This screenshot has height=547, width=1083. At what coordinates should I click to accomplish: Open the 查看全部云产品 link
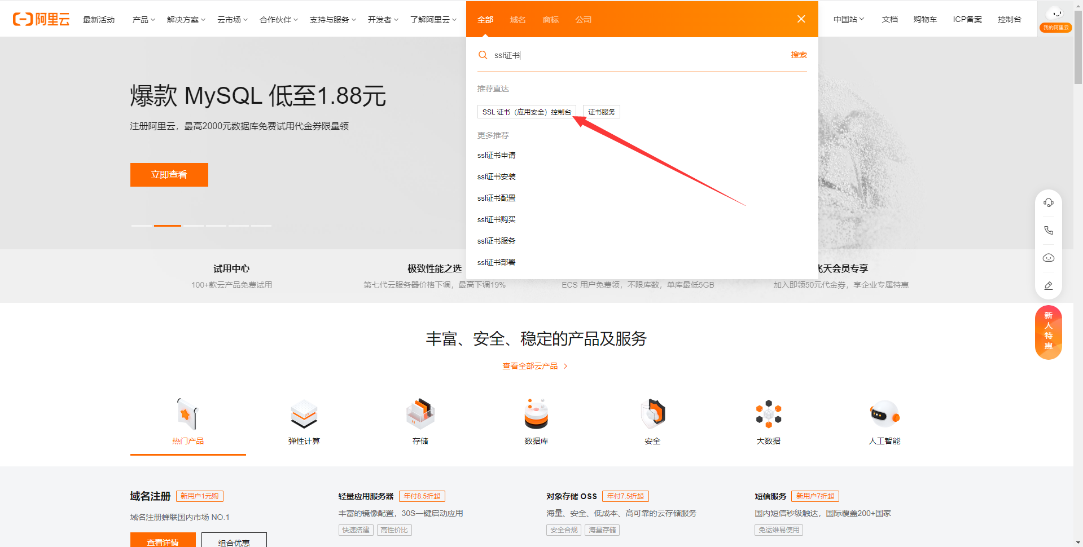click(534, 366)
